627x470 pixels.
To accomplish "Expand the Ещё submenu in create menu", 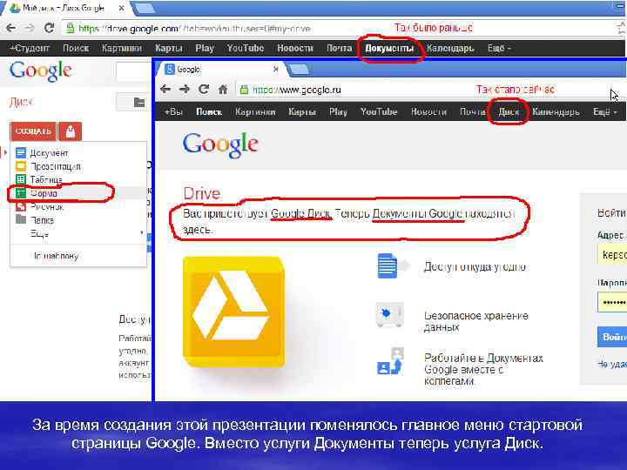I will coord(78,233).
